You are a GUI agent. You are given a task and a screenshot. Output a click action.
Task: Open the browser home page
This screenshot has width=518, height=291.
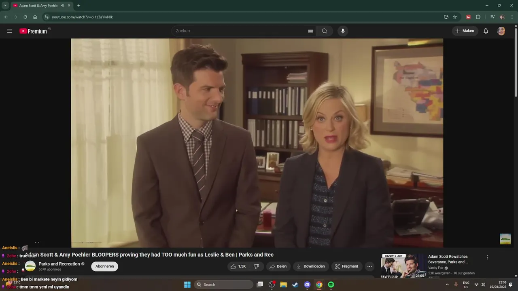click(35, 17)
